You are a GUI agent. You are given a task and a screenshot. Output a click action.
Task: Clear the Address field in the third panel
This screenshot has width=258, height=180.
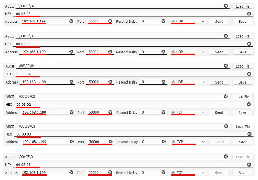point(72,82)
